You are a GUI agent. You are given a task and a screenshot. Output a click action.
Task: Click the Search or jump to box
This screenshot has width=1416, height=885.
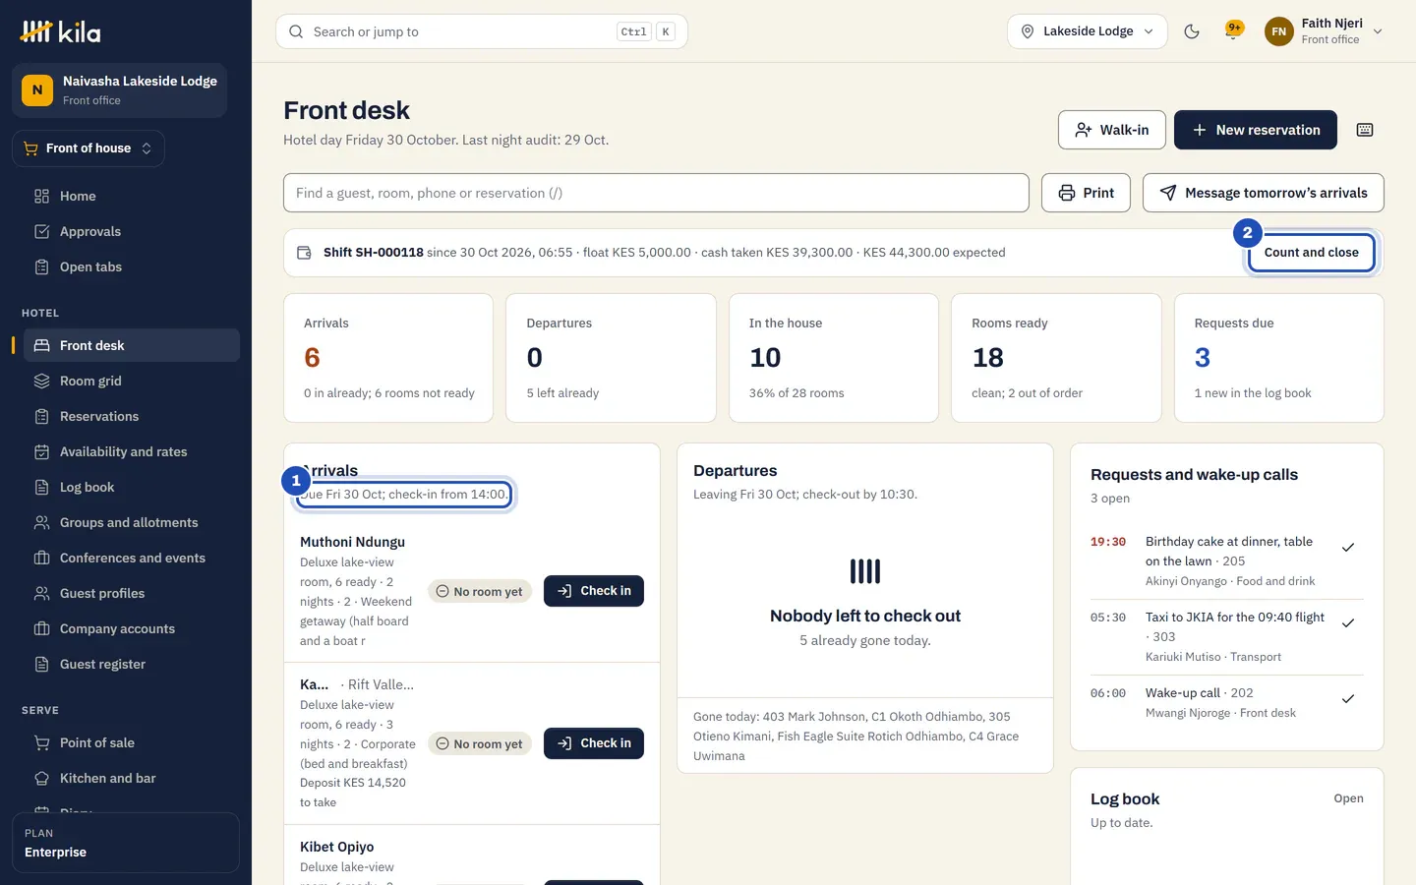(482, 31)
